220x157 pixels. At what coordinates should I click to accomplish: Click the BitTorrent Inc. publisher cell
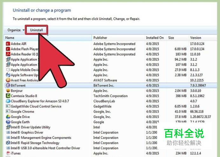[x=104, y=86]
